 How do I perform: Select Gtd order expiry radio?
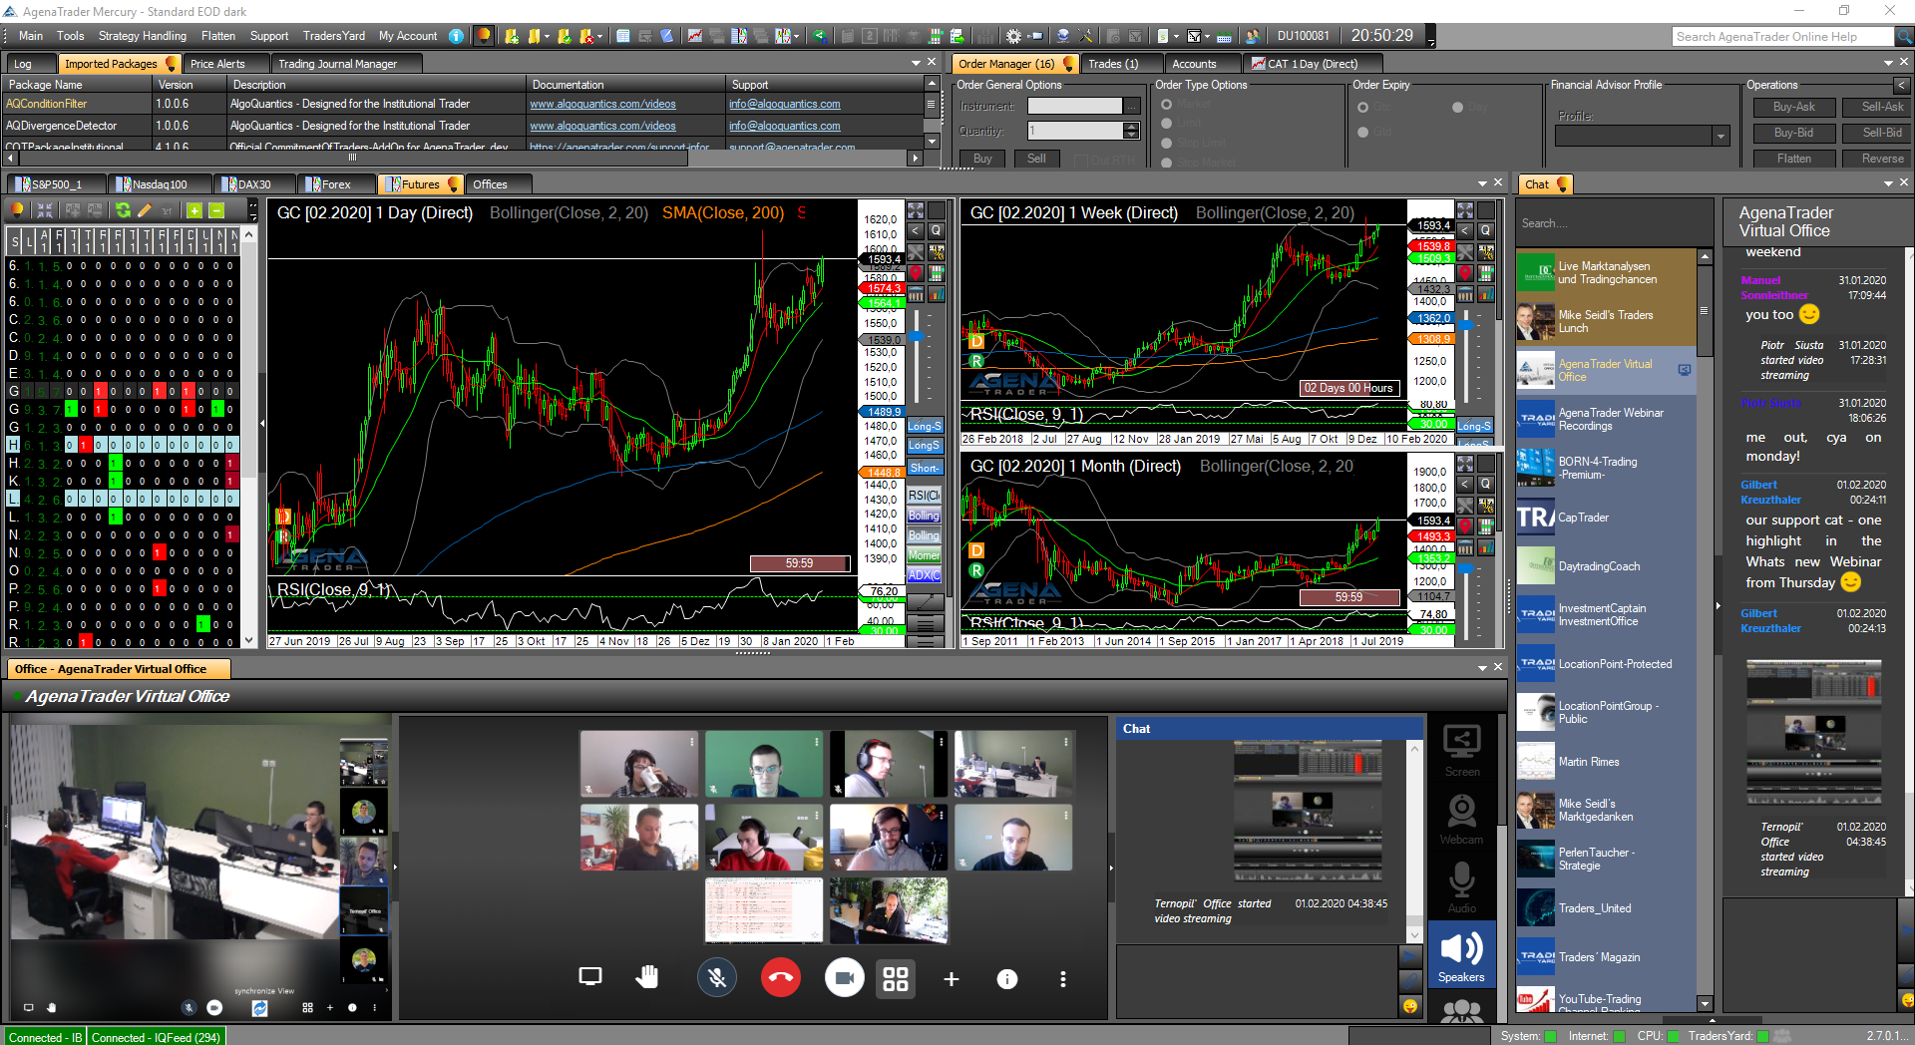pos(1362,132)
